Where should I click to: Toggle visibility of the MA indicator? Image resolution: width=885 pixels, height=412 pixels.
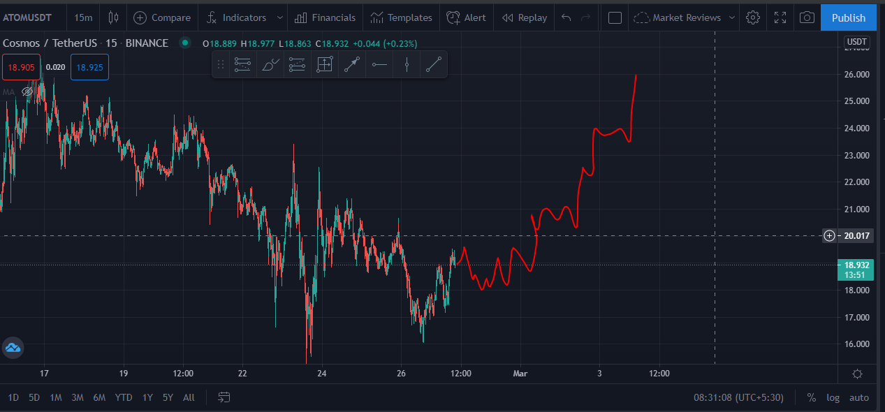tap(27, 91)
